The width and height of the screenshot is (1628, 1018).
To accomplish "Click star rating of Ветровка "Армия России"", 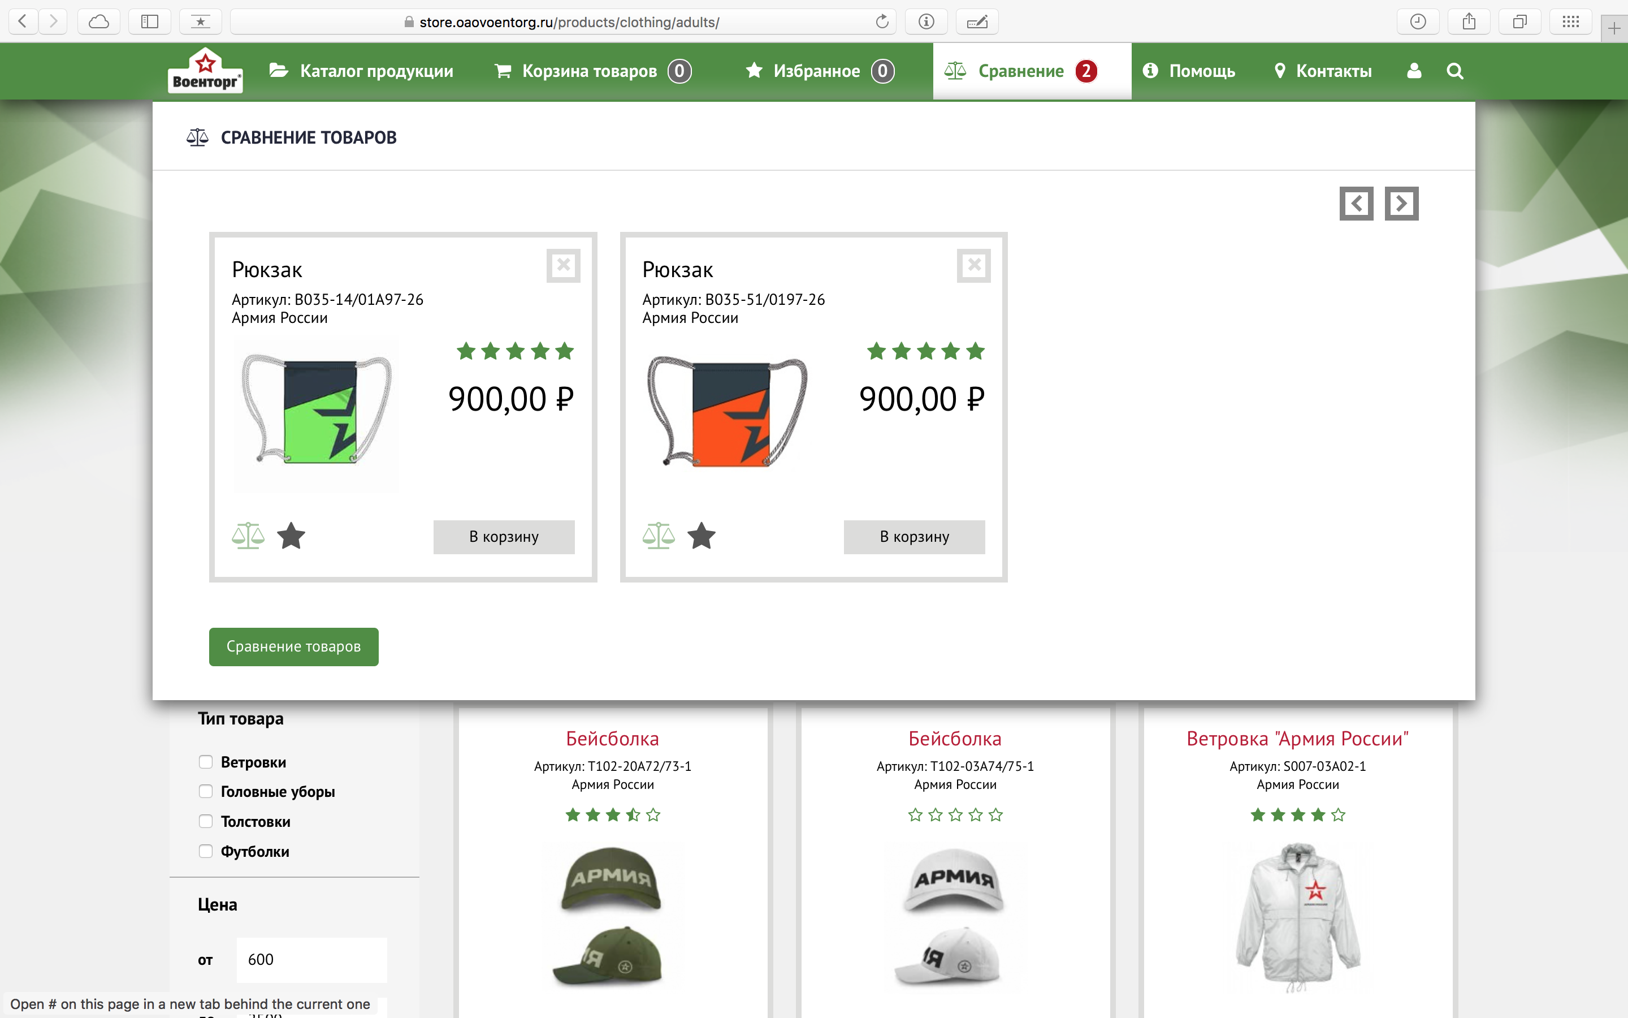I will click(x=1297, y=816).
